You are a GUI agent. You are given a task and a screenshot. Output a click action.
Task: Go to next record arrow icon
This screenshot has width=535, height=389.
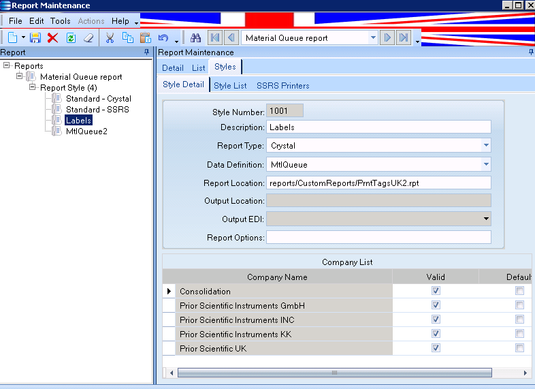[x=387, y=37]
